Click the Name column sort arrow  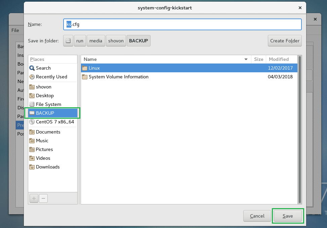click(246, 60)
